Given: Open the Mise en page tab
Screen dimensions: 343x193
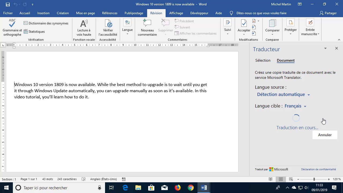Looking at the screenshot, I should (x=85, y=13).
